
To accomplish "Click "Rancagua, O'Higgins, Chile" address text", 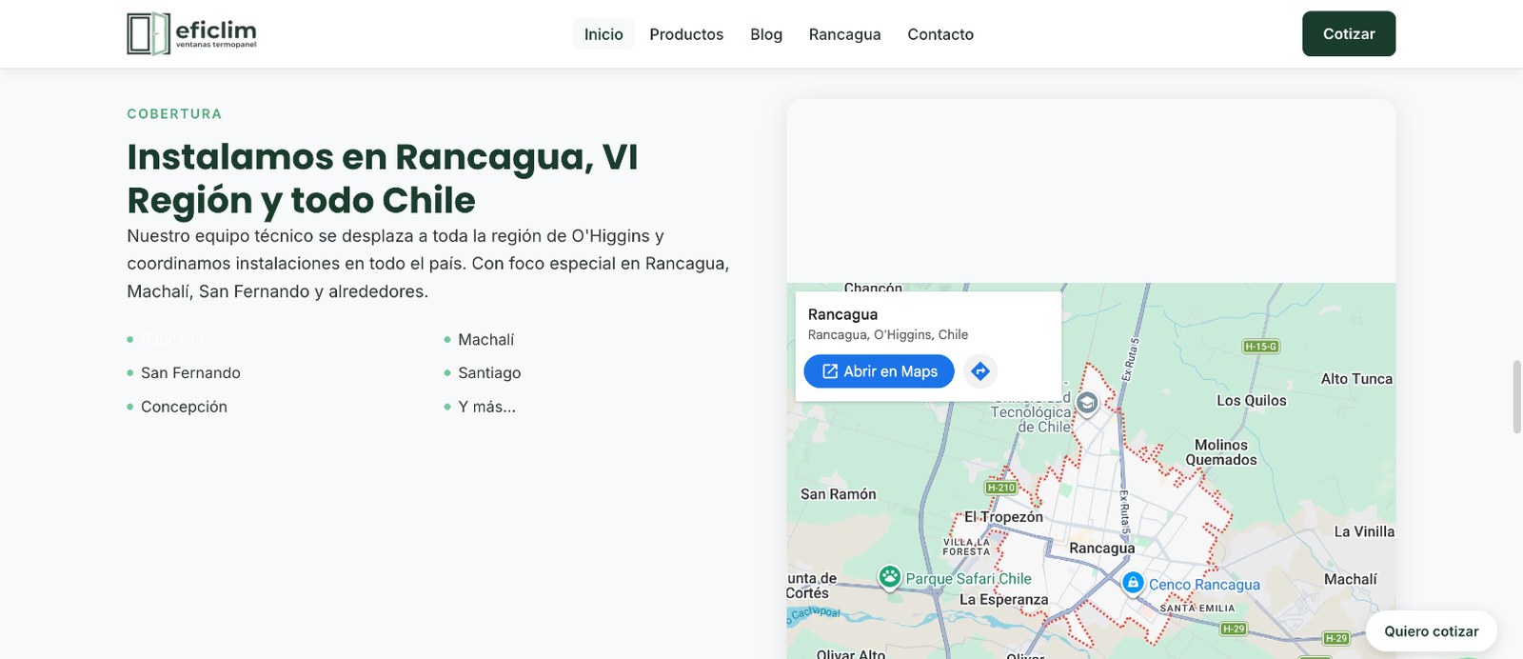I will pyautogui.click(x=888, y=335).
